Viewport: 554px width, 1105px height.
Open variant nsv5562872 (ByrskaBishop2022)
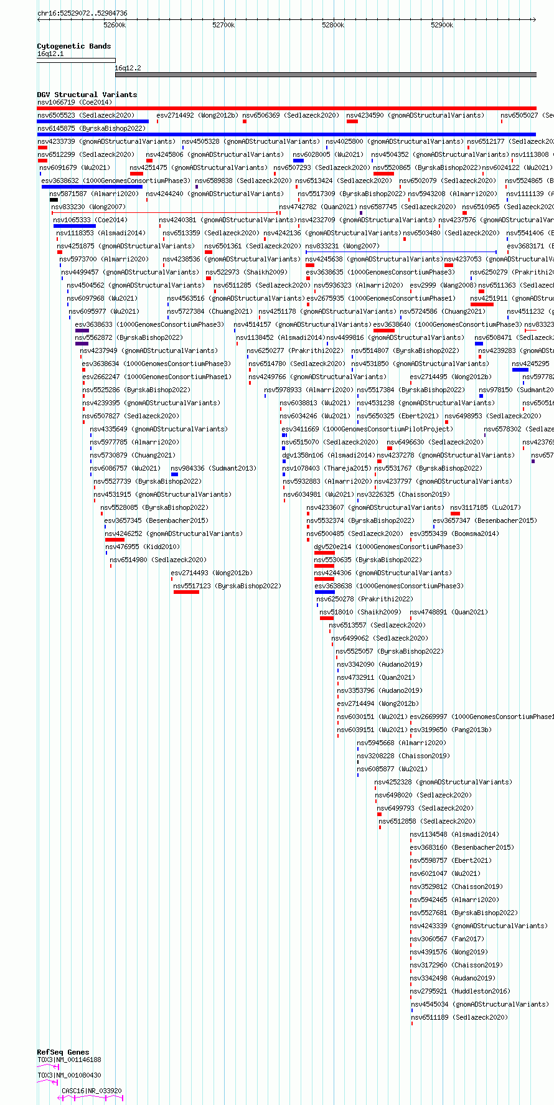pos(129,337)
